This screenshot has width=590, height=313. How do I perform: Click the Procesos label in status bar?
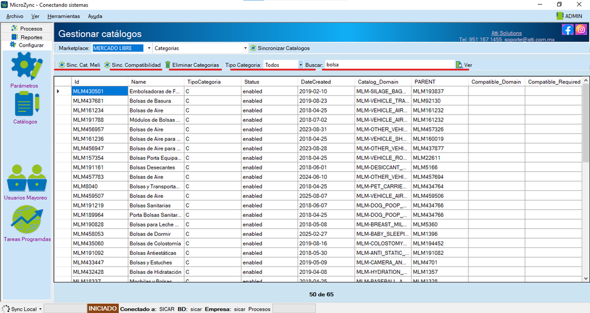click(x=259, y=309)
